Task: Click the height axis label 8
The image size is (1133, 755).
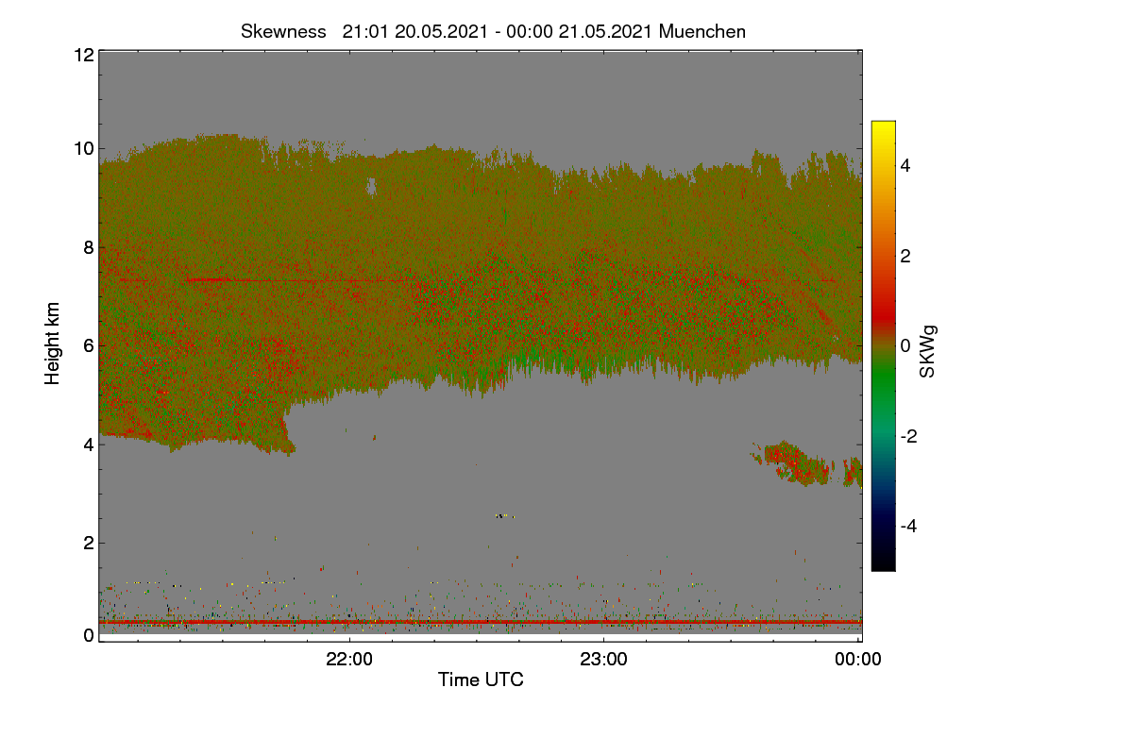Action: pyautogui.click(x=88, y=247)
